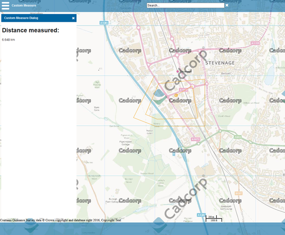Click the map scale bar
Viewport: 285px width, 235px height.
214,218
